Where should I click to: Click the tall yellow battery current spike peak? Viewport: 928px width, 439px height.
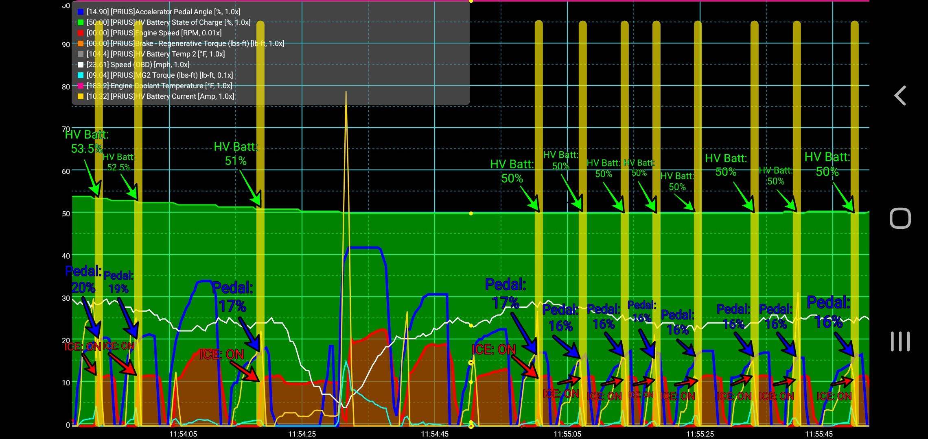346,93
